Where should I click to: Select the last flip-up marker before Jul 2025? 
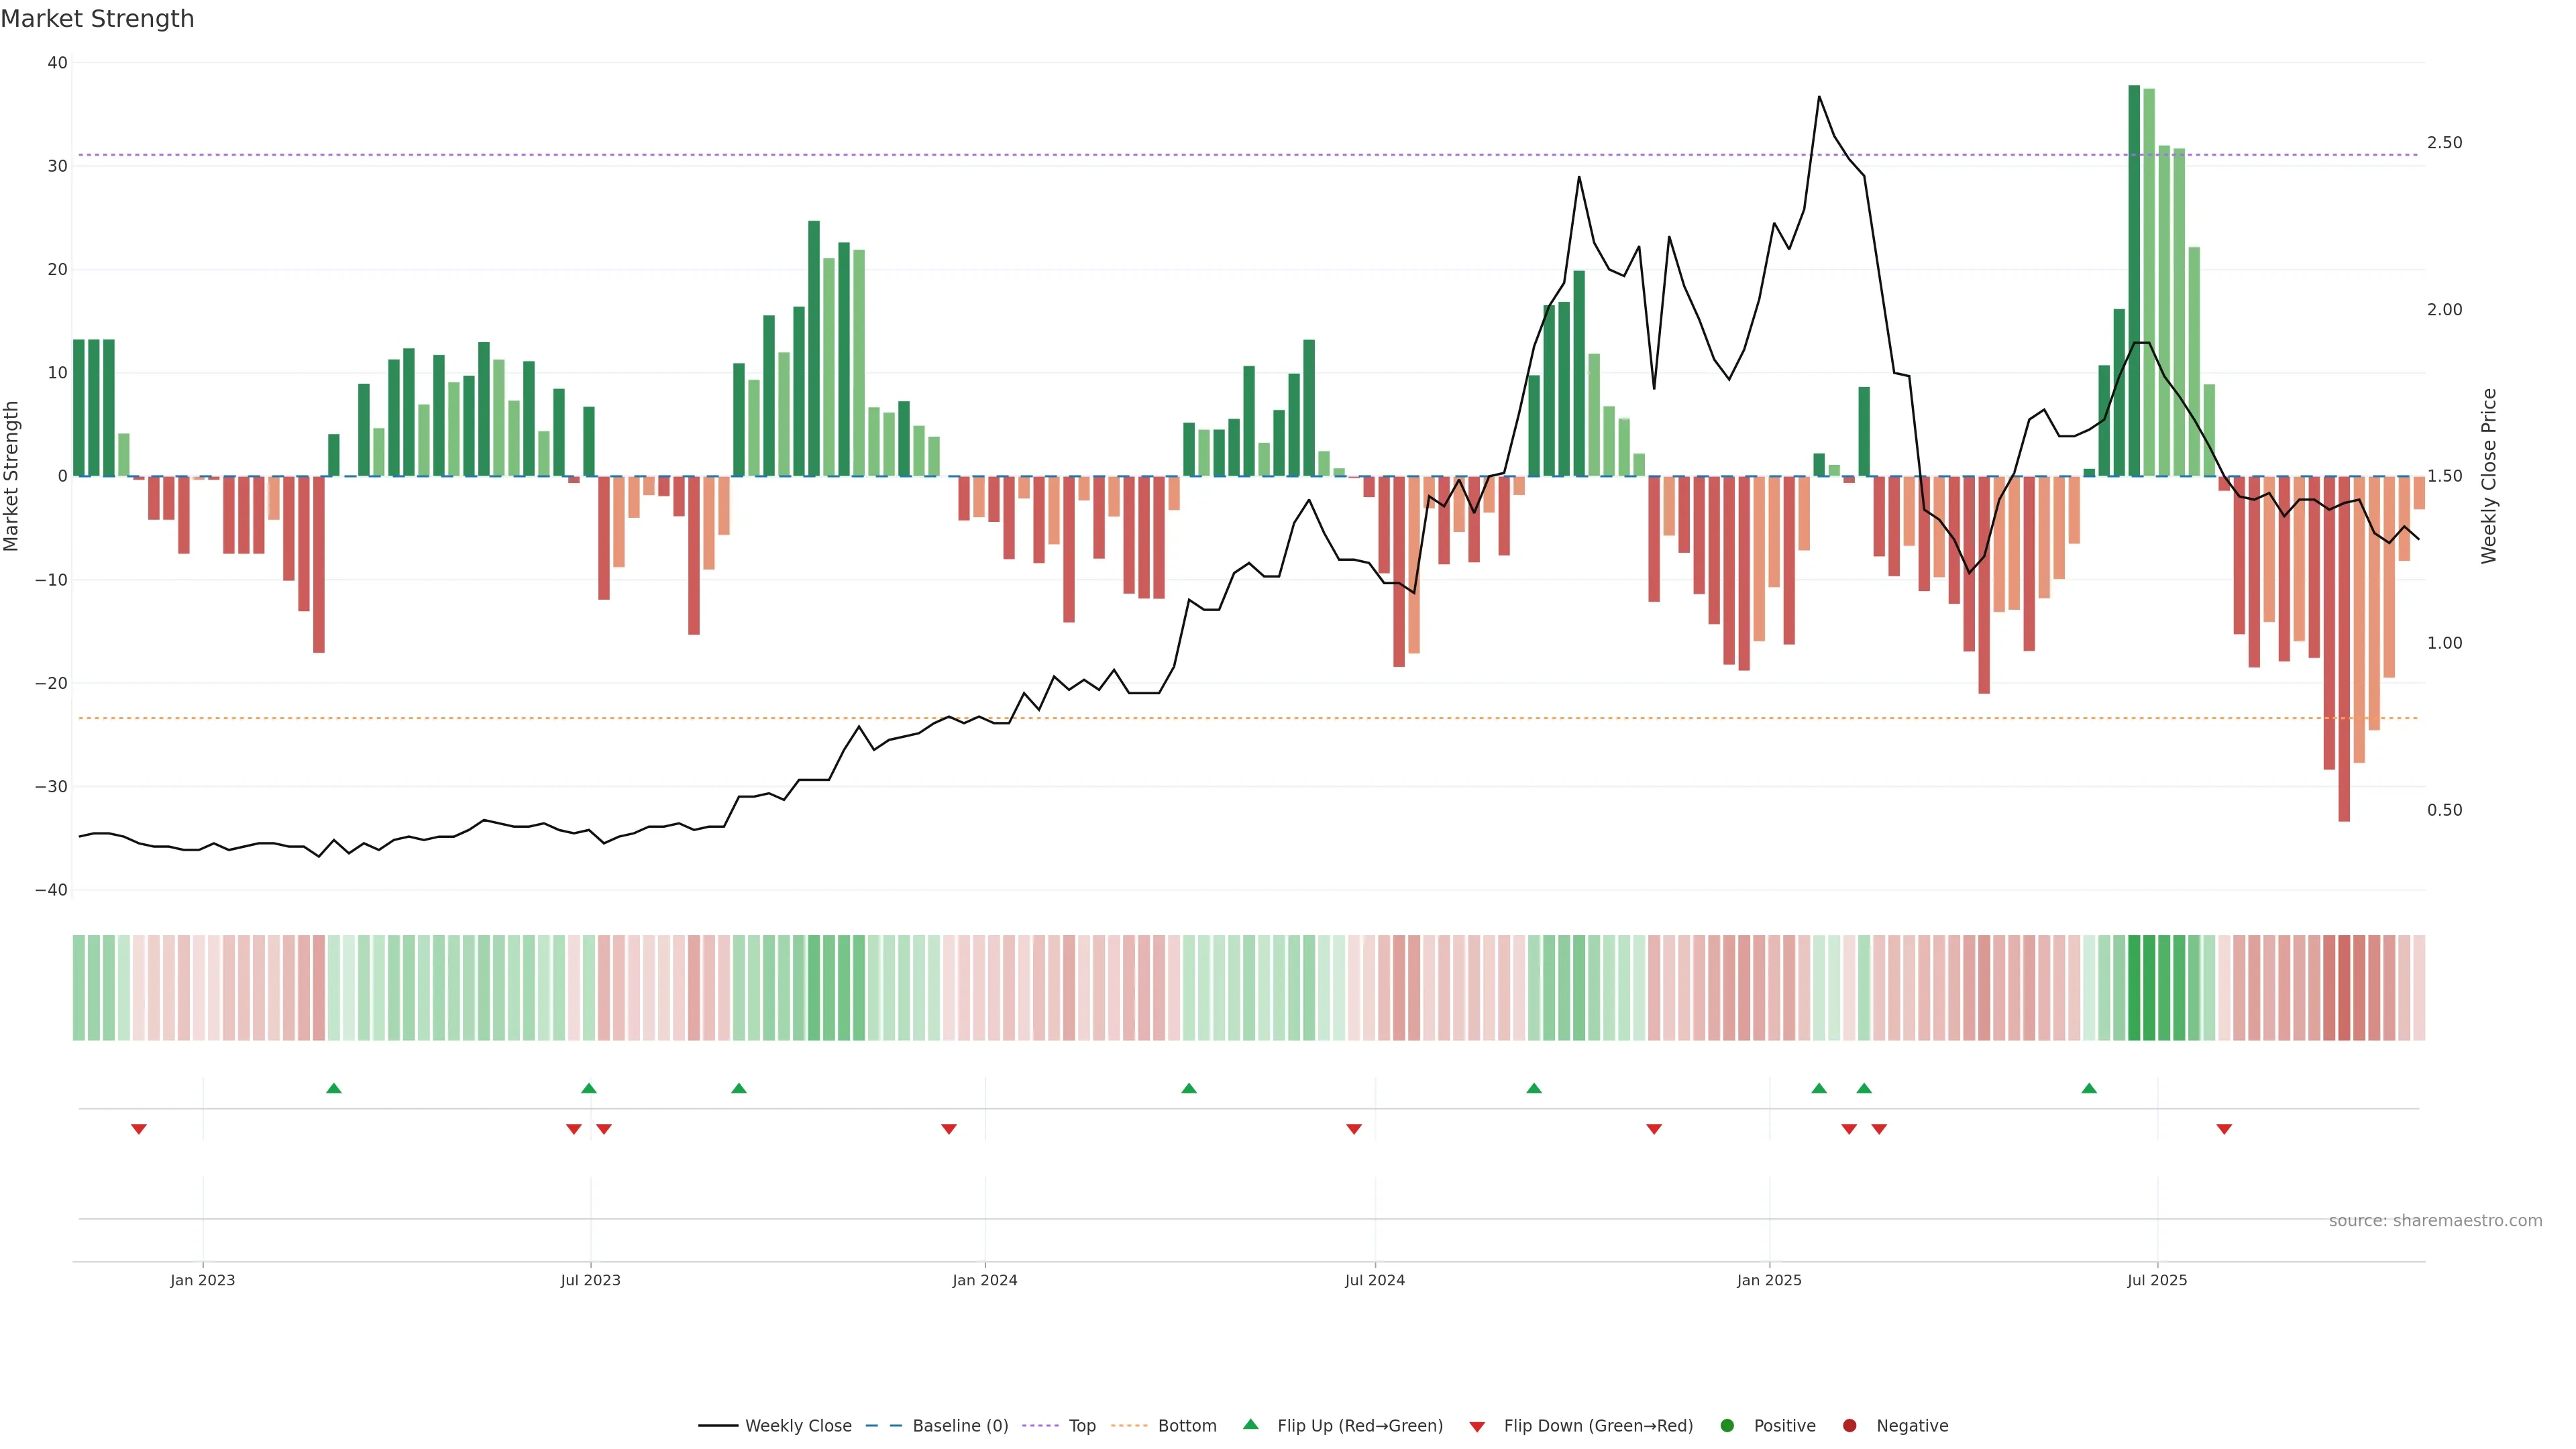click(2089, 1088)
